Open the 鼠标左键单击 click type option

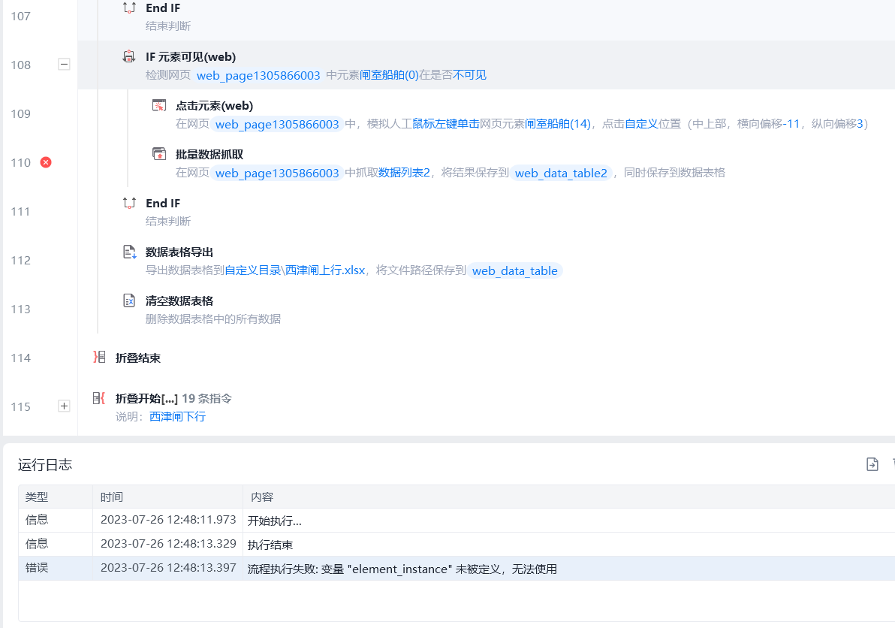pyautogui.click(x=445, y=124)
